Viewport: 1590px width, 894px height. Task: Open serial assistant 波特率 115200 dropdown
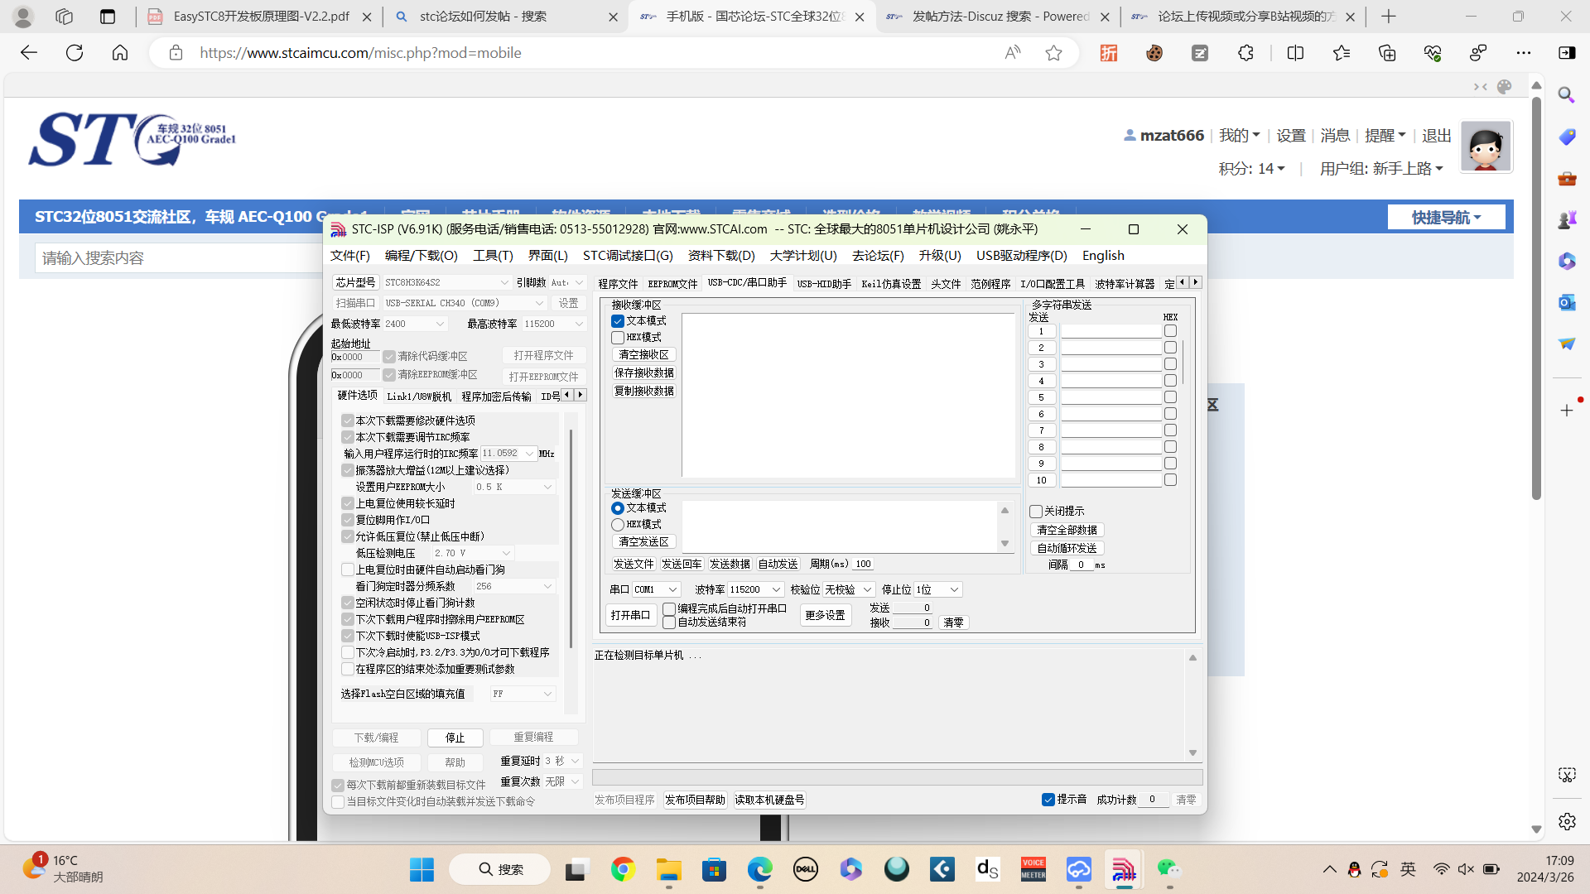(x=776, y=589)
